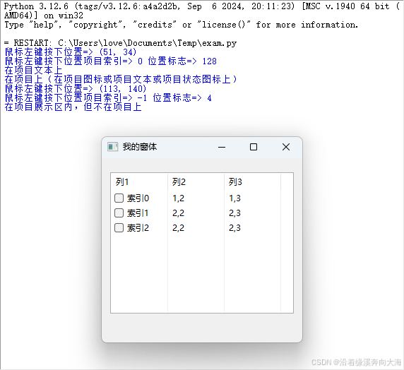
Task: Click the output line with 位置标志=> 4
Action: point(108,97)
